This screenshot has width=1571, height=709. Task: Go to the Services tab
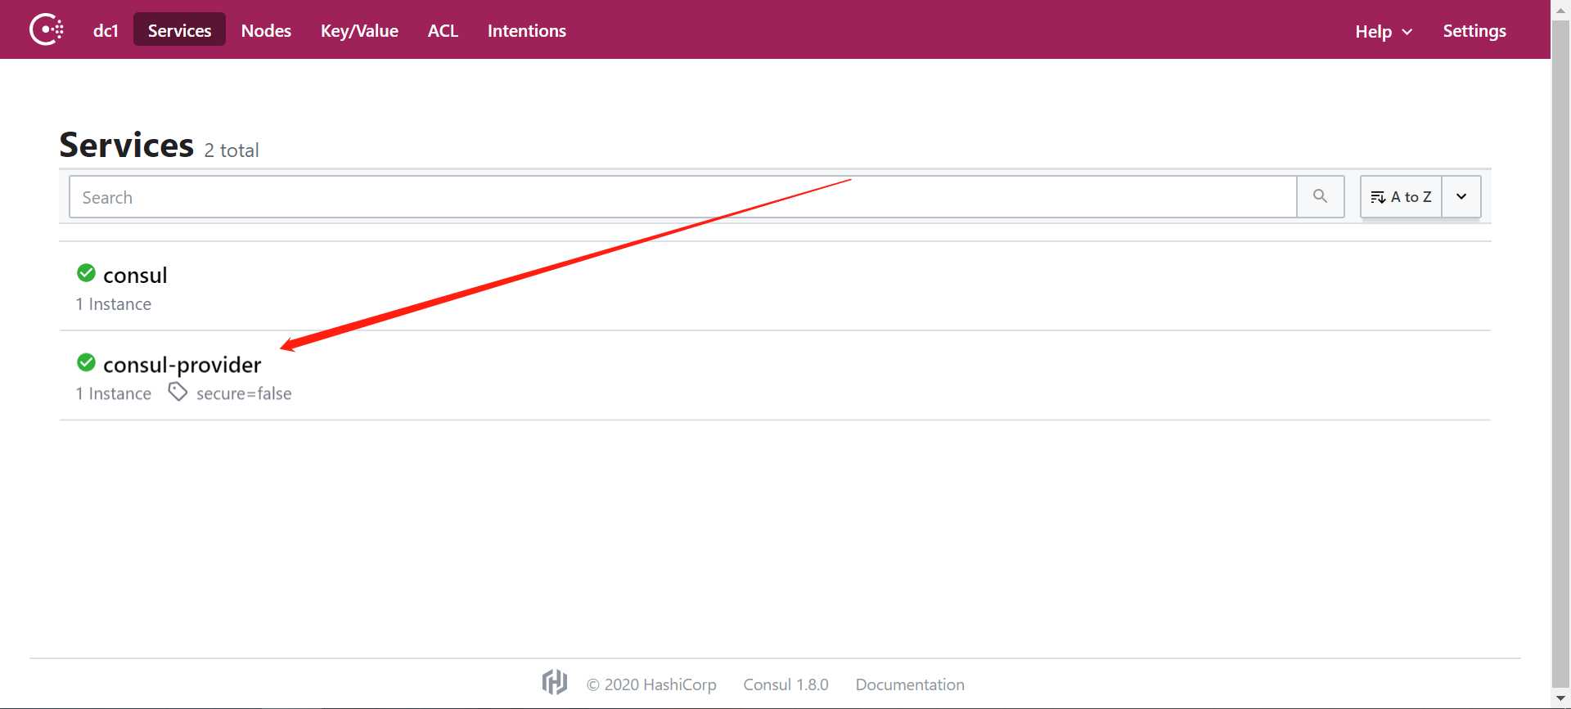(x=179, y=30)
